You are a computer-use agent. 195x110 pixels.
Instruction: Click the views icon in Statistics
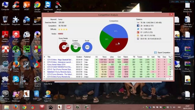pyautogui.click(x=138, y=23)
